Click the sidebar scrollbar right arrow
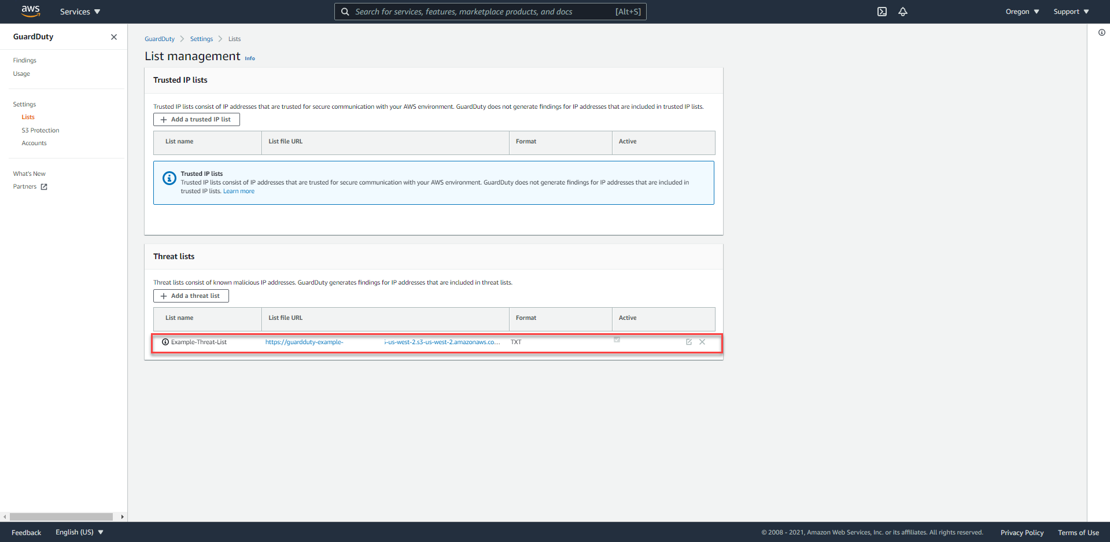Viewport: 1110px width, 542px height. [x=122, y=517]
